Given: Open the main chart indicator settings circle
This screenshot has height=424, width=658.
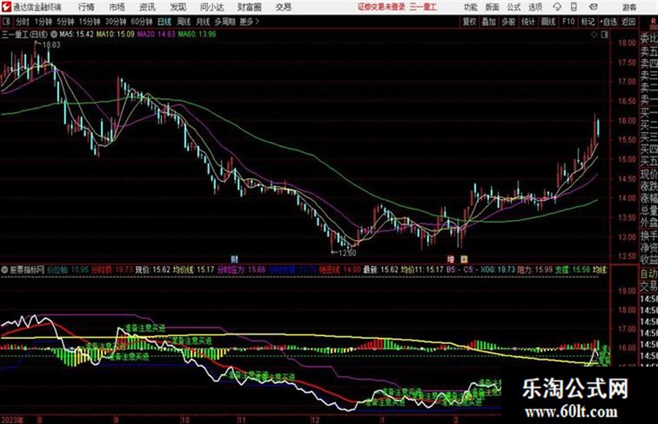Looking at the screenshot, I should pos(54,34).
